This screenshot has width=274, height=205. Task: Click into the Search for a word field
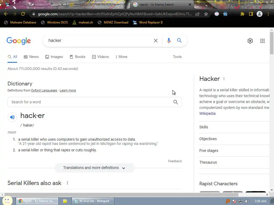(94, 102)
